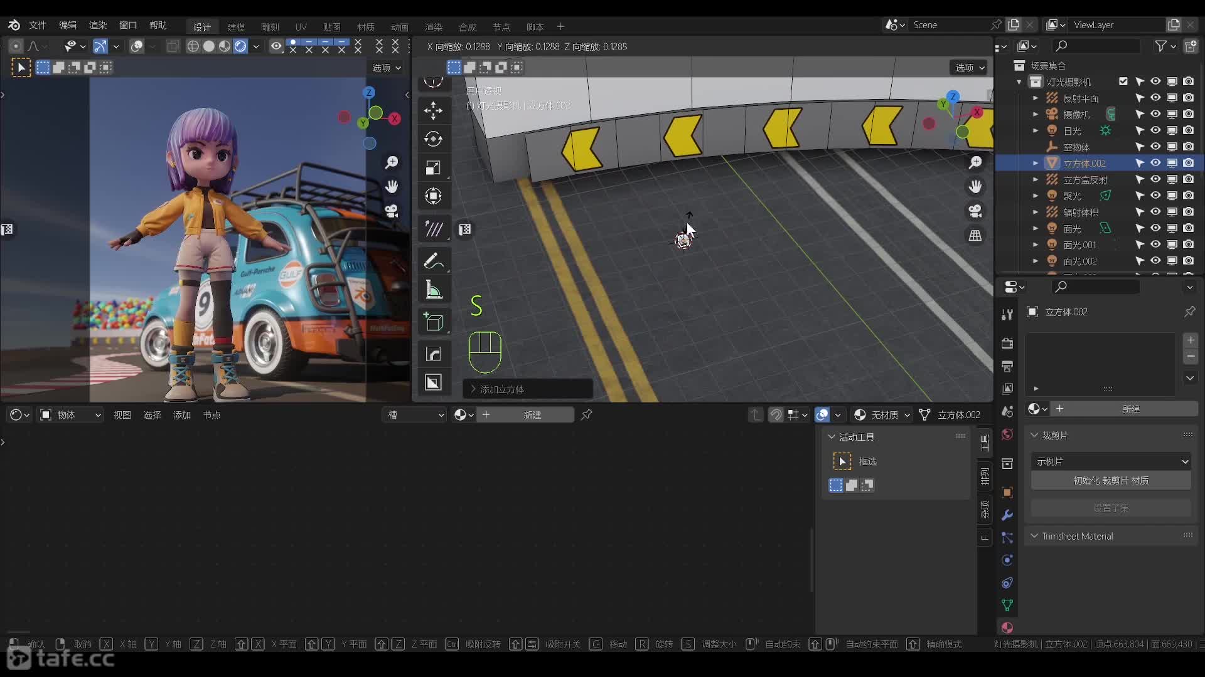Toggle X-ray display in viewport header
The image size is (1205, 677).
pyautogui.click(x=173, y=46)
